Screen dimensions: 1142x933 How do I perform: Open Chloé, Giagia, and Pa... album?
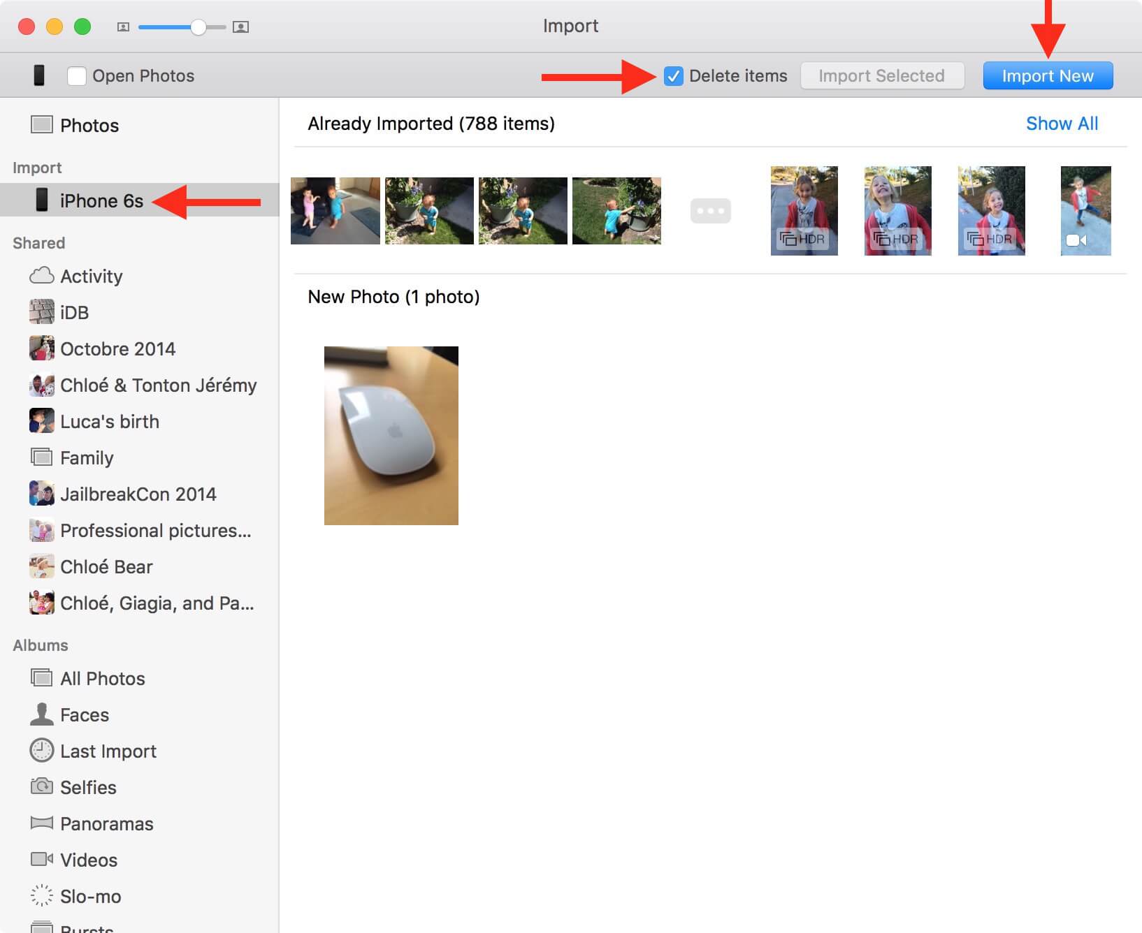click(140, 603)
